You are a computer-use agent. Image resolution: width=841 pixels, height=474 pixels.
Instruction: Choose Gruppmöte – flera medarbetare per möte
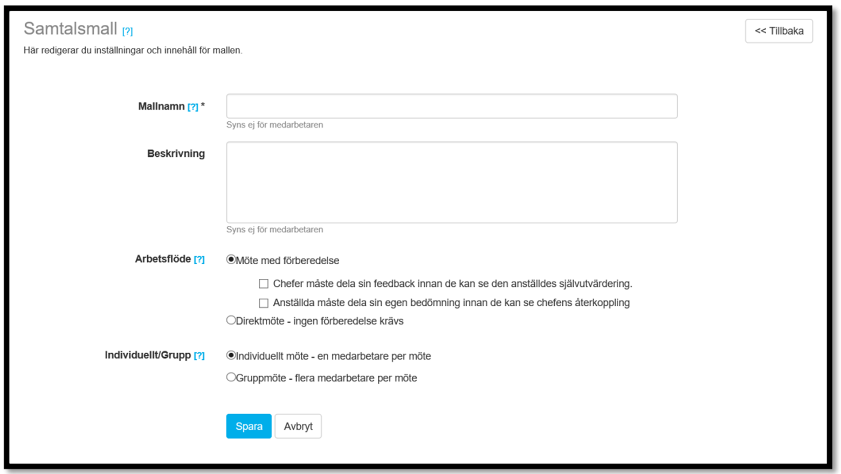click(x=231, y=377)
